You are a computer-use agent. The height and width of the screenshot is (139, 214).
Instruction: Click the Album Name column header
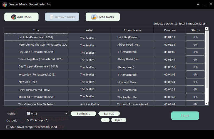tap(132, 30)
